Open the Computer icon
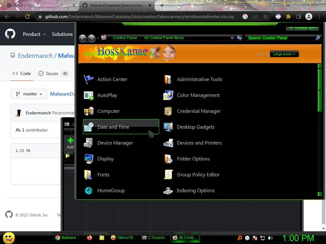326x244 pixels. coord(89,111)
